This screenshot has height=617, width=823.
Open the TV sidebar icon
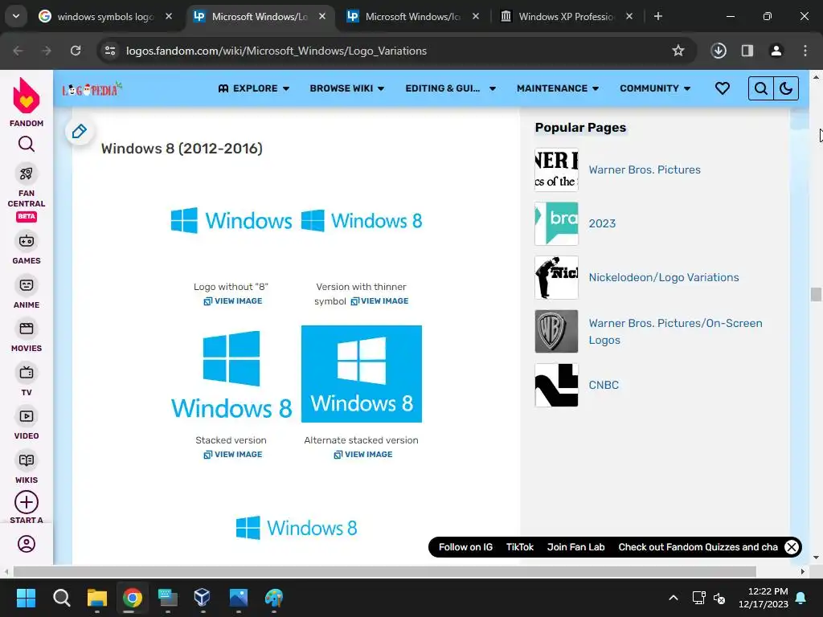coord(27,373)
